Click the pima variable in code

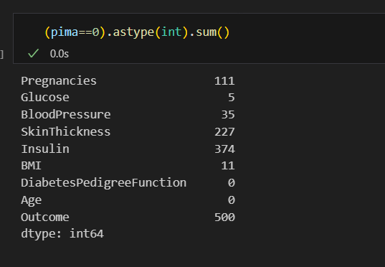point(64,32)
